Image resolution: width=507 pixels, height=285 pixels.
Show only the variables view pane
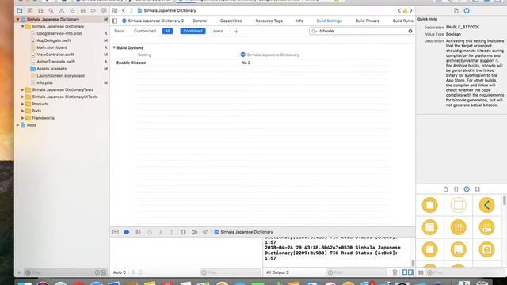[404, 272]
